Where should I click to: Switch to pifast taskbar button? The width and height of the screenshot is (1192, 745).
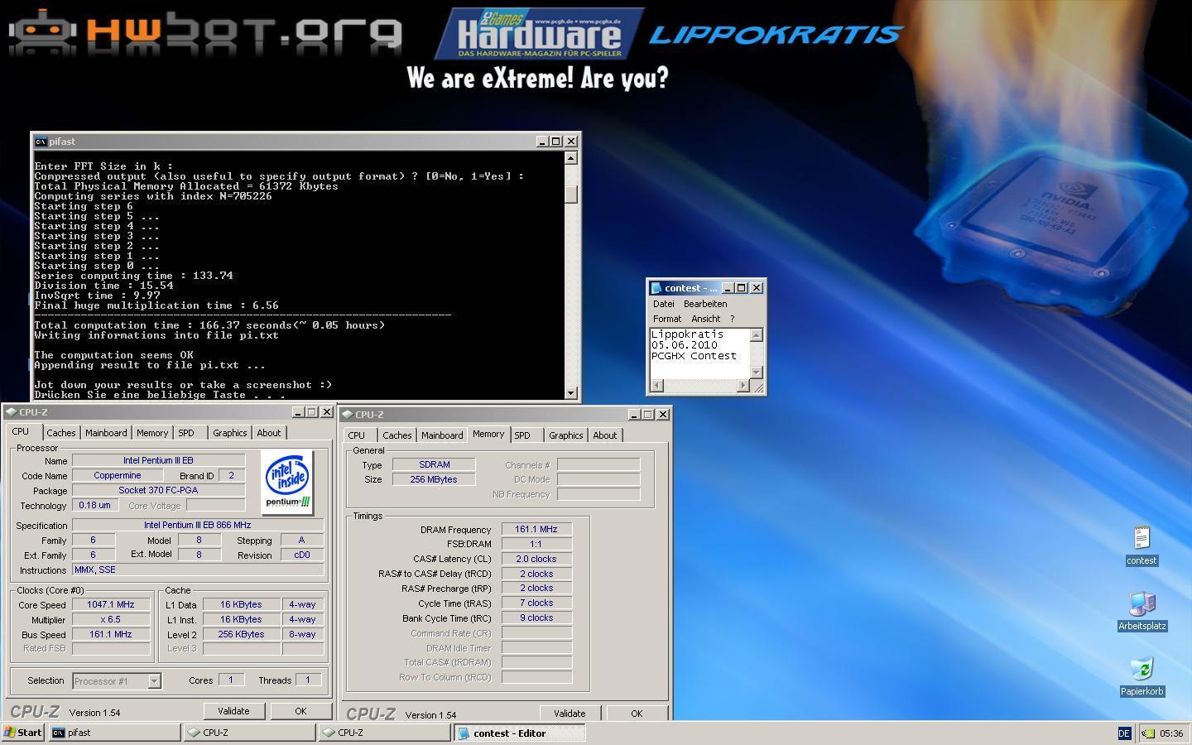(x=114, y=733)
